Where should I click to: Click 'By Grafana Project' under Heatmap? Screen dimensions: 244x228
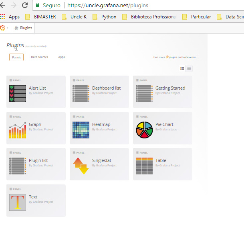point(104,129)
